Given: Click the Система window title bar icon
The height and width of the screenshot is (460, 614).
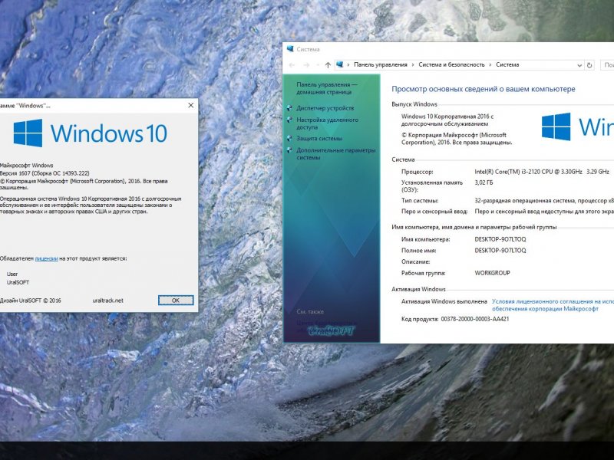Looking at the screenshot, I should point(290,49).
